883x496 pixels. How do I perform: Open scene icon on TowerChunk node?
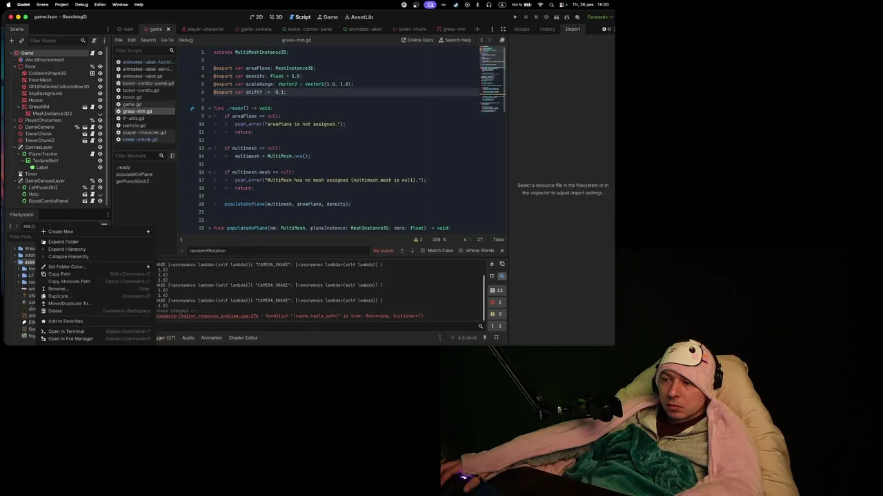click(85, 134)
